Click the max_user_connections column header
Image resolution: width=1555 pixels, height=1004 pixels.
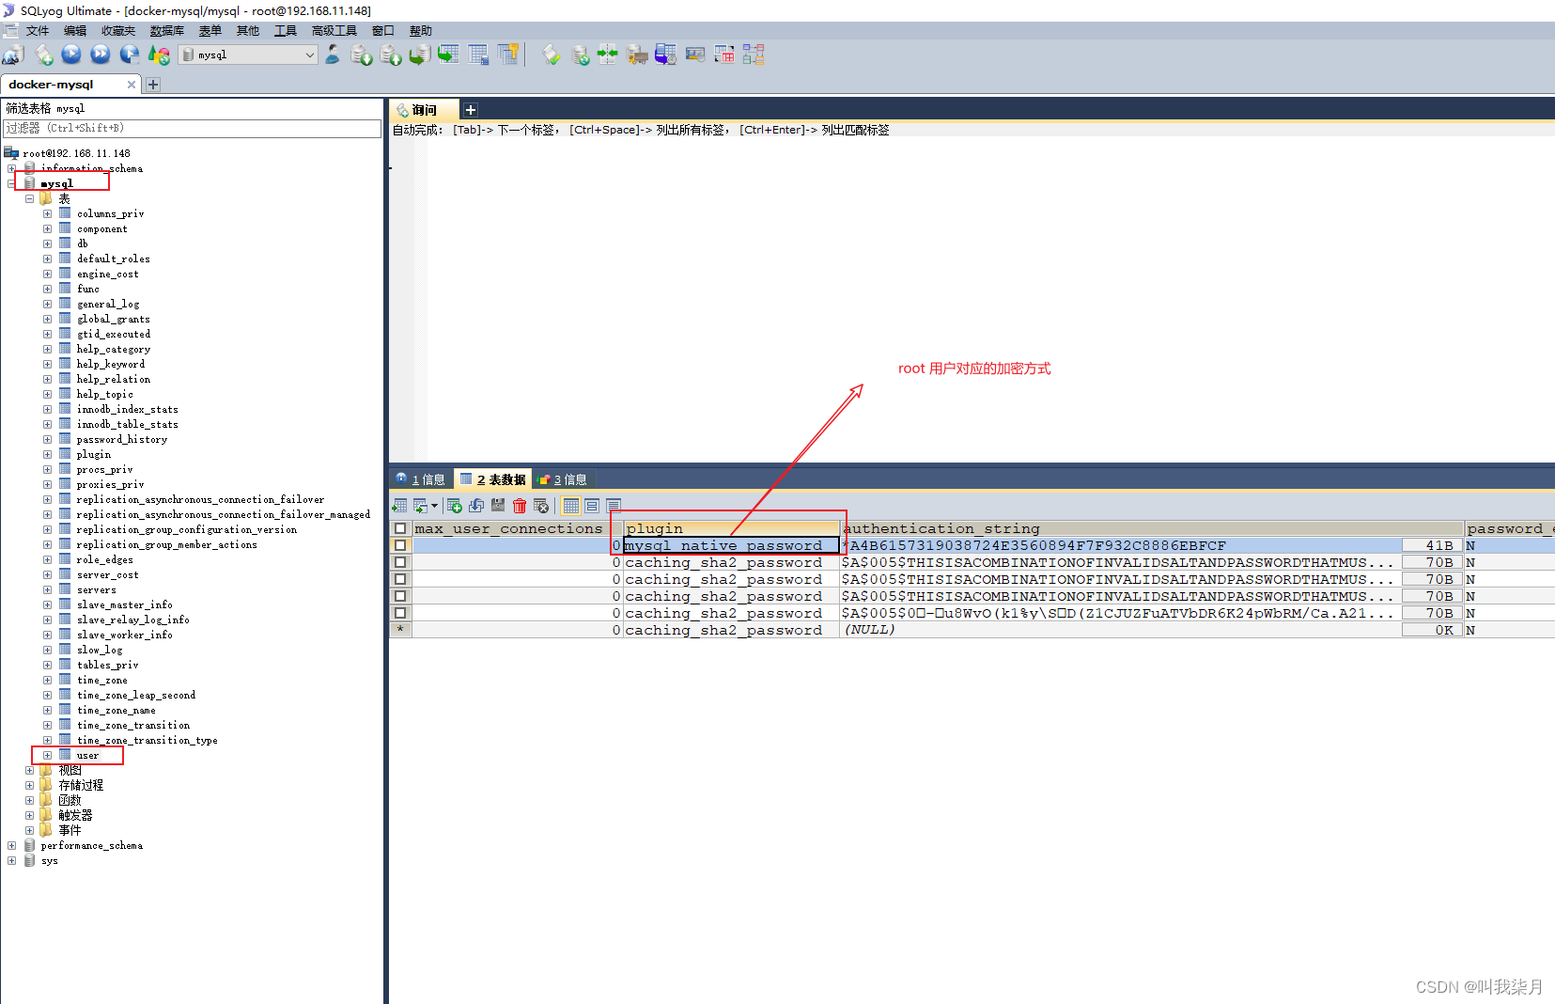tap(518, 528)
